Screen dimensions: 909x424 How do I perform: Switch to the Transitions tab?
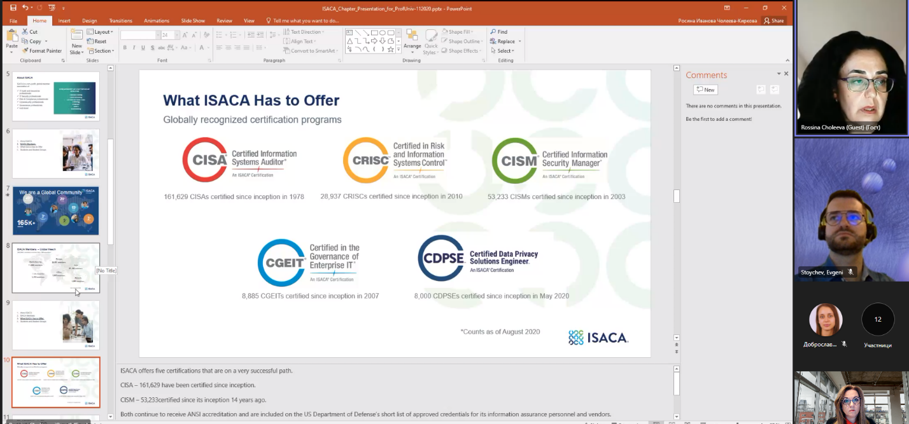click(x=120, y=21)
